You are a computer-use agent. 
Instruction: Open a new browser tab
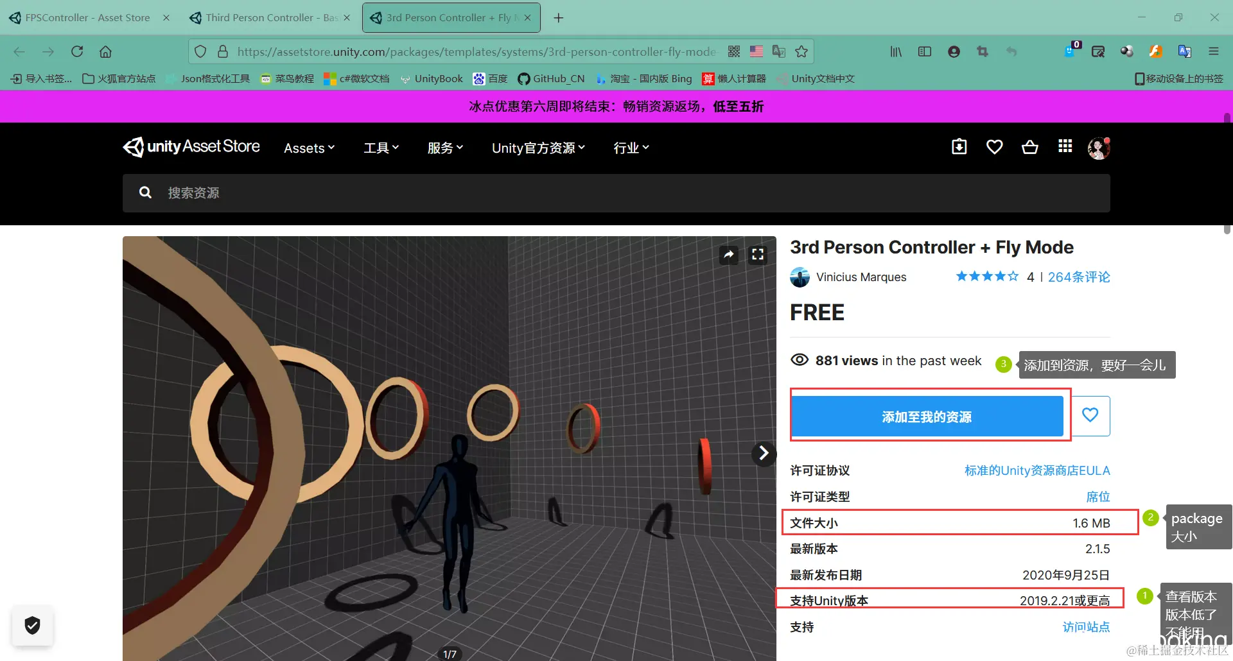coord(559,18)
